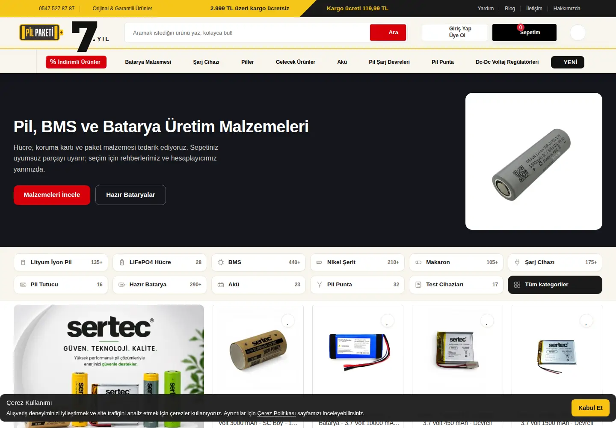Select the Akü category chip icon
This screenshot has width=616, height=428.
coord(221,285)
